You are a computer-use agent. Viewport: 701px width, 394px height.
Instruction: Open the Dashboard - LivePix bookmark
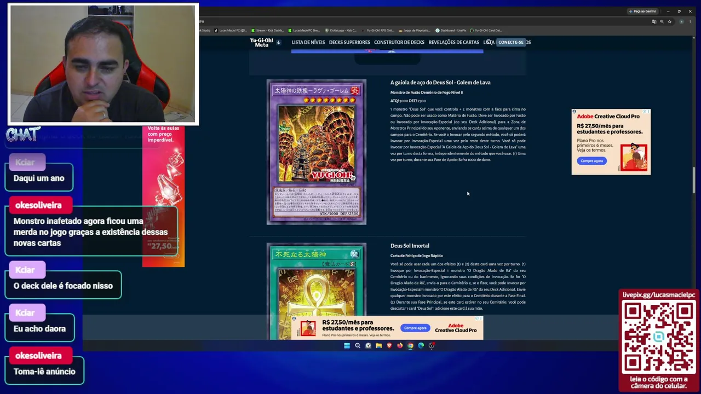[451, 31]
